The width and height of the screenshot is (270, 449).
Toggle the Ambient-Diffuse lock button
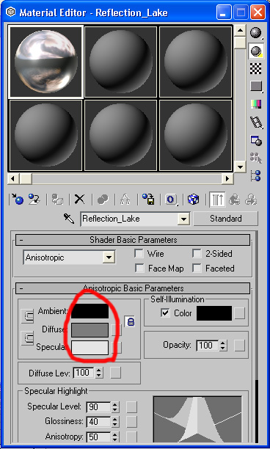tap(131, 321)
